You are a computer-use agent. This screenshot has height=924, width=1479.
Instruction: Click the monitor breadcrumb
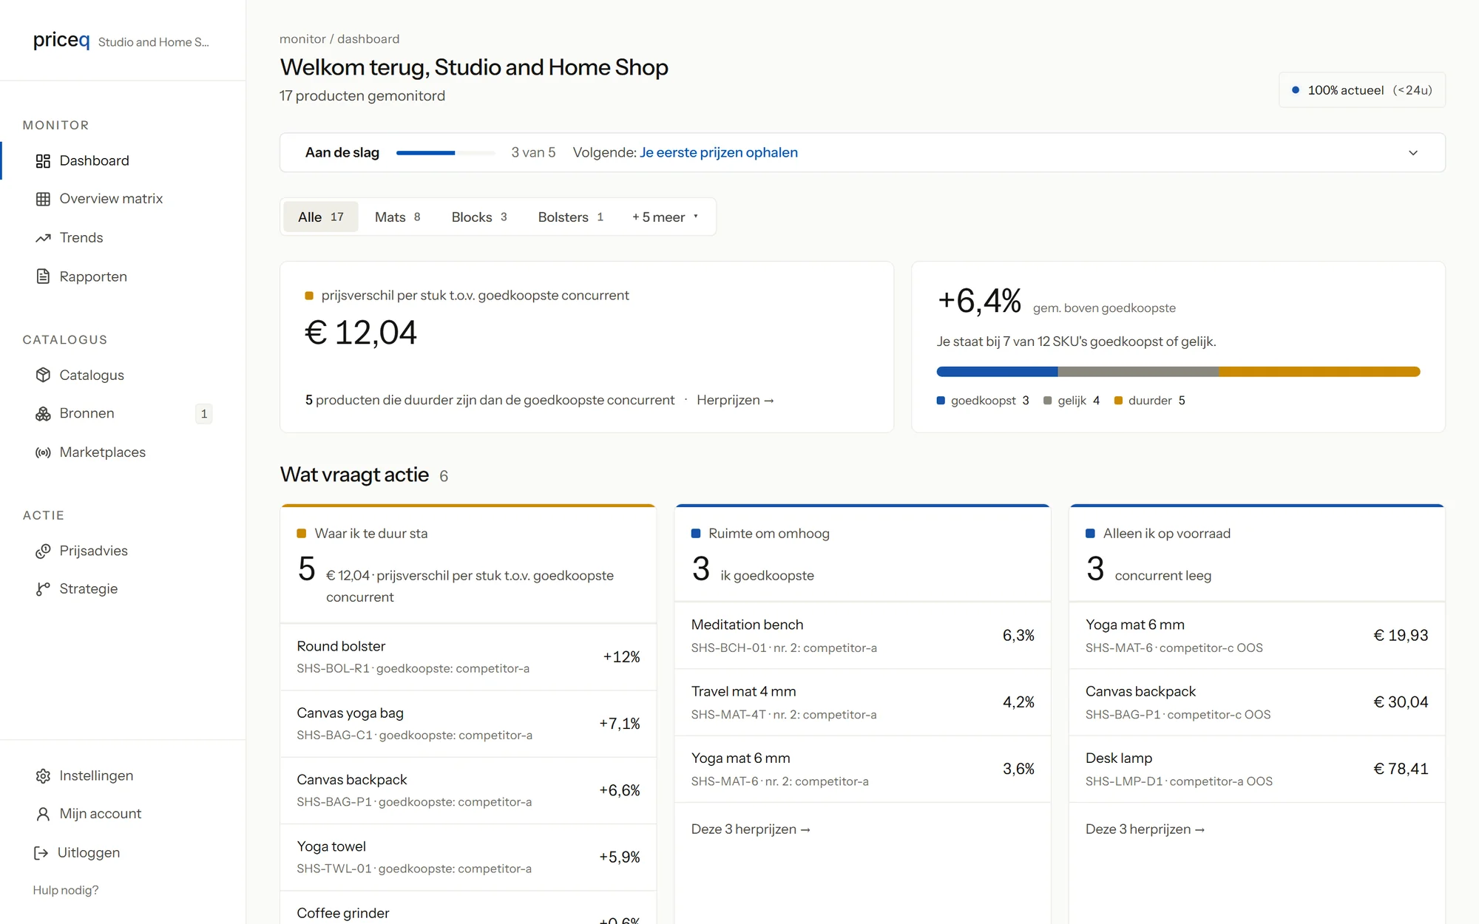pos(302,39)
